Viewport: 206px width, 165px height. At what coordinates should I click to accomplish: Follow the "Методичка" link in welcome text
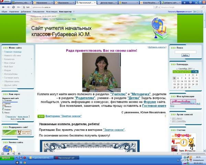click(x=140, y=94)
